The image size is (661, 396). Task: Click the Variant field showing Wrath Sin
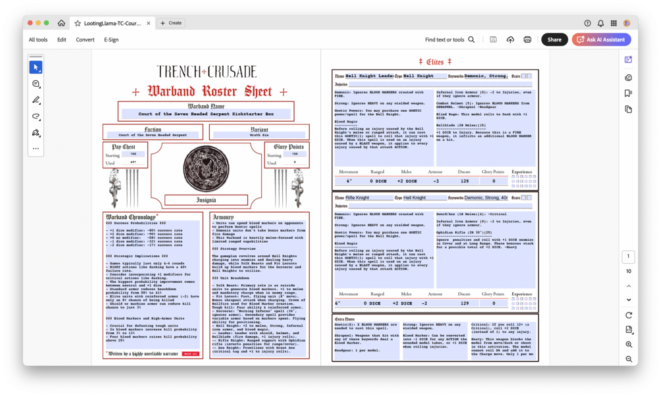coord(259,135)
